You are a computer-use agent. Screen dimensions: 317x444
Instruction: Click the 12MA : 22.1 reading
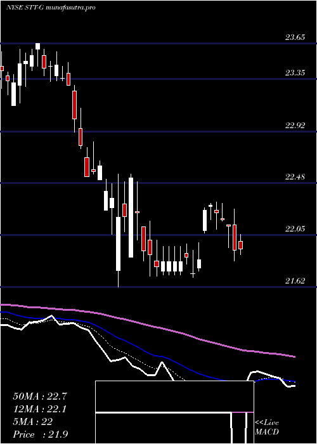click(x=40, y=409)
